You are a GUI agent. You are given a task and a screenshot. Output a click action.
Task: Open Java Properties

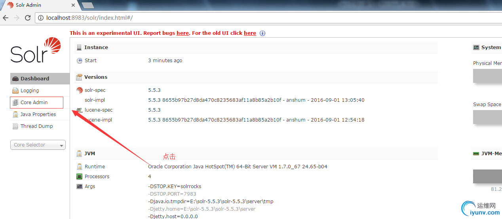(x=38, y=114)
